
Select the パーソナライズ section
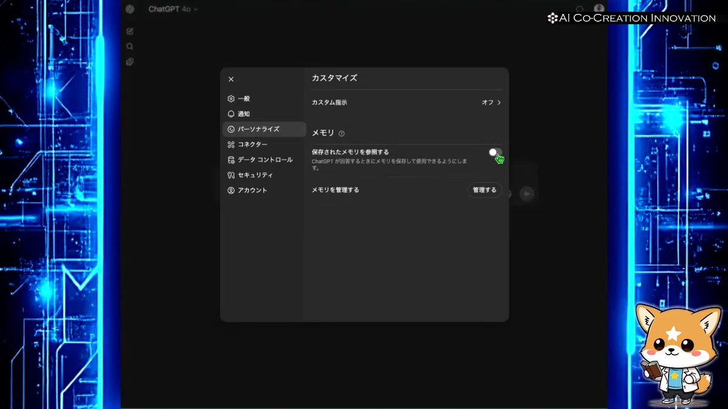pos(263,129)
